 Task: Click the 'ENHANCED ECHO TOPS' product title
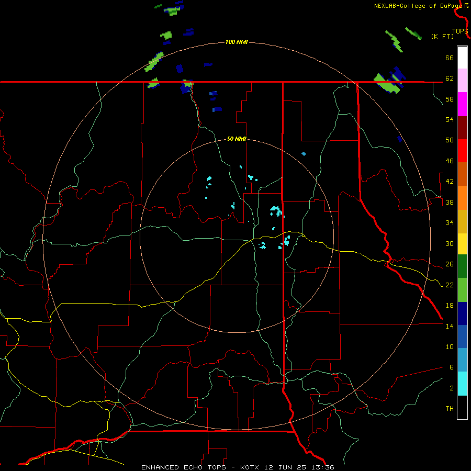184,467
